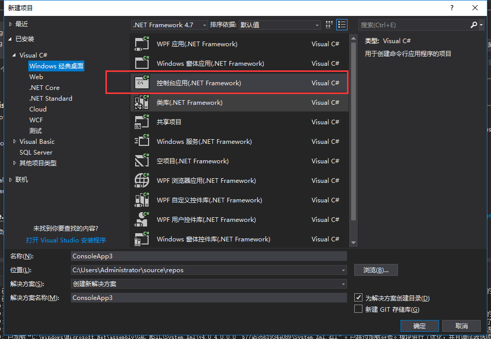491x339 pixels.
Task: Select the 测试 category
Action: click(35, 131)
